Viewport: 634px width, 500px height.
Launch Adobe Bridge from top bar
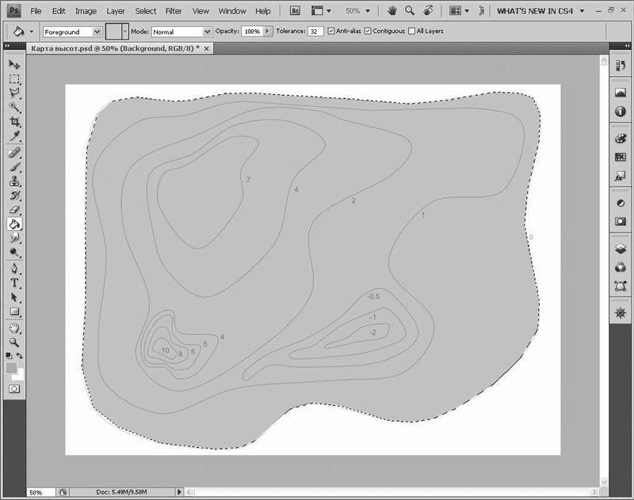[294, 11]
